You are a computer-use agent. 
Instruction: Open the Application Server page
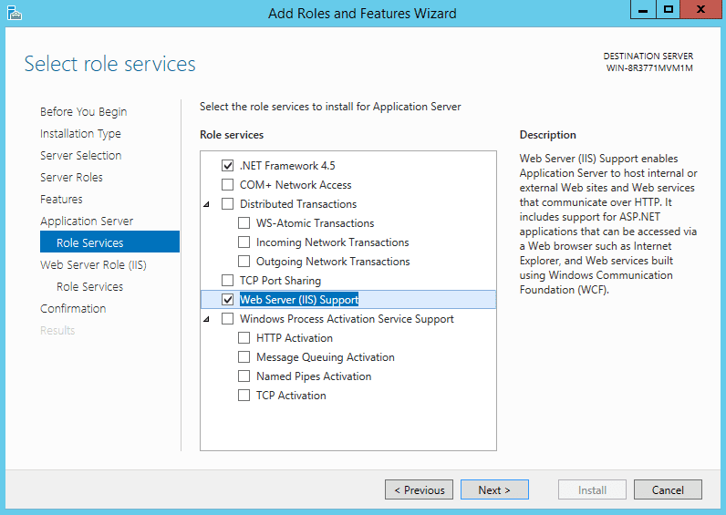coord(87,221)
